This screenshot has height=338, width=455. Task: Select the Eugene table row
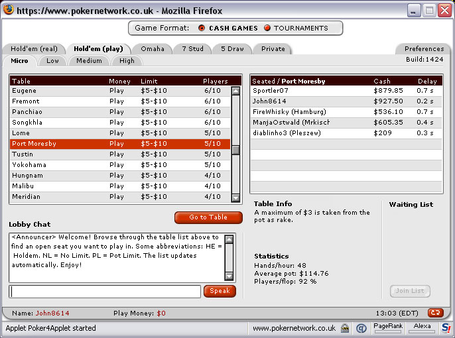[121, 91]
